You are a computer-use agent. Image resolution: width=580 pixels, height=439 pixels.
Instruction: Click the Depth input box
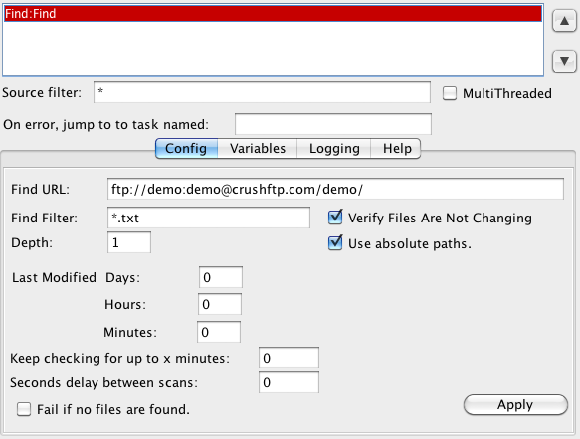coord(129,242)
